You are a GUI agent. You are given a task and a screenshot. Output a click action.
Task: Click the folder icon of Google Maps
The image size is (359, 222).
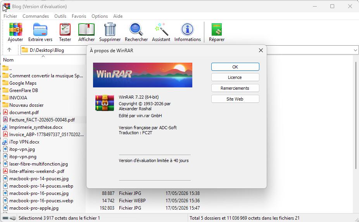pyautogui.click(x=5, y=83)
